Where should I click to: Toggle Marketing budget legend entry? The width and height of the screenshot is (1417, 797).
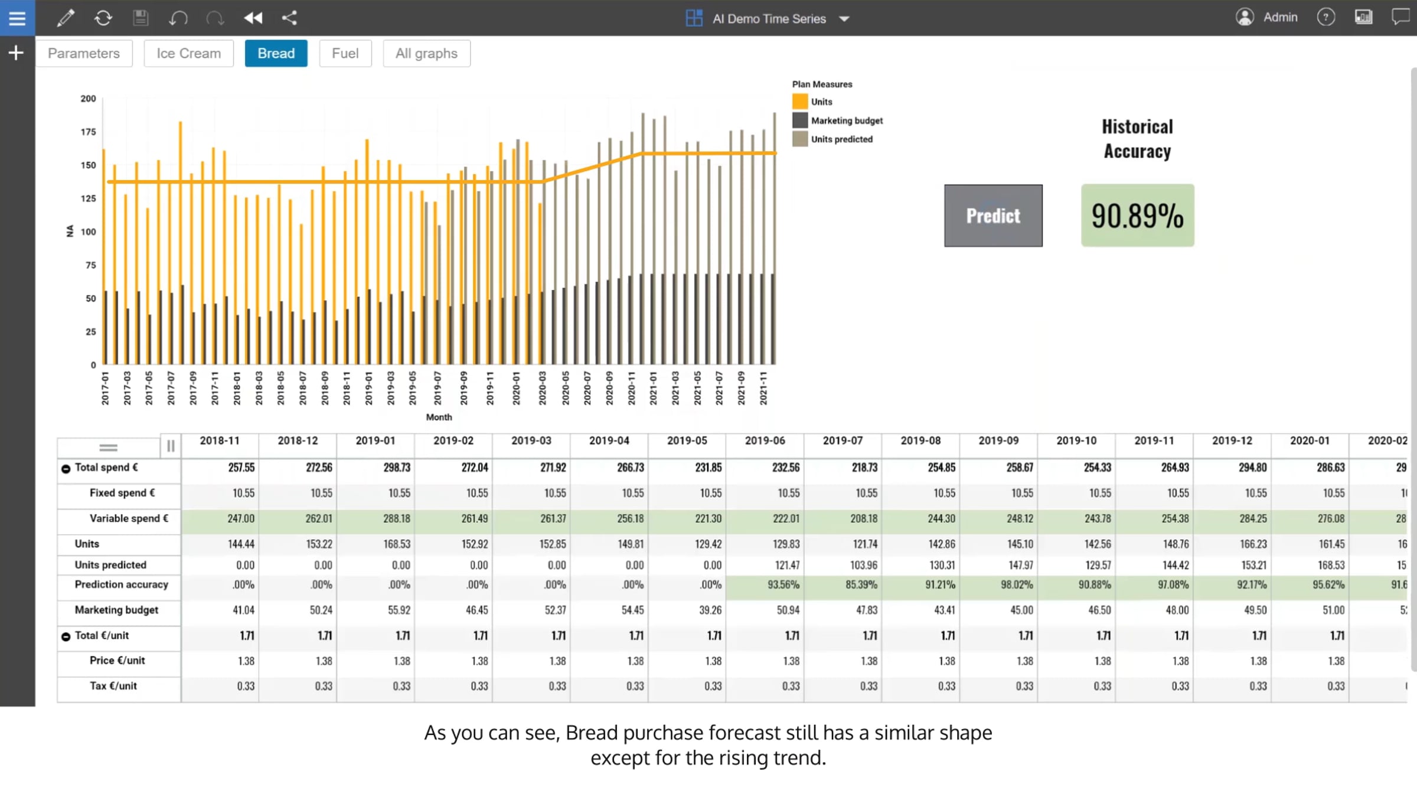(x=837, y=120)
